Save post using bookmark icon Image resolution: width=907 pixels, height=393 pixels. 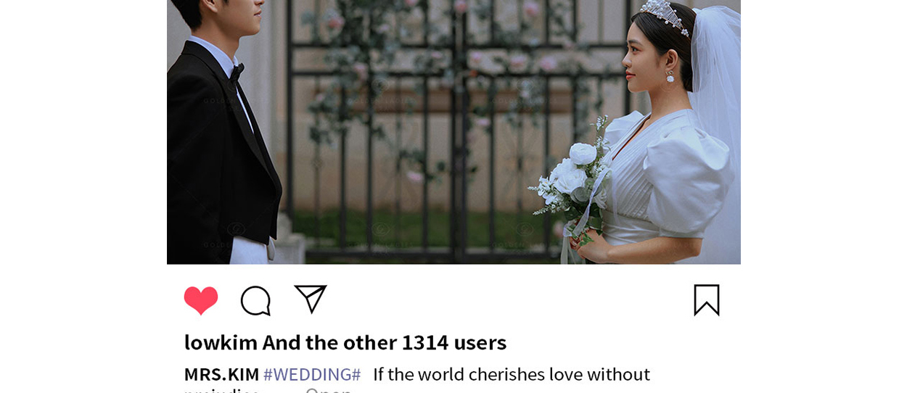707,300
